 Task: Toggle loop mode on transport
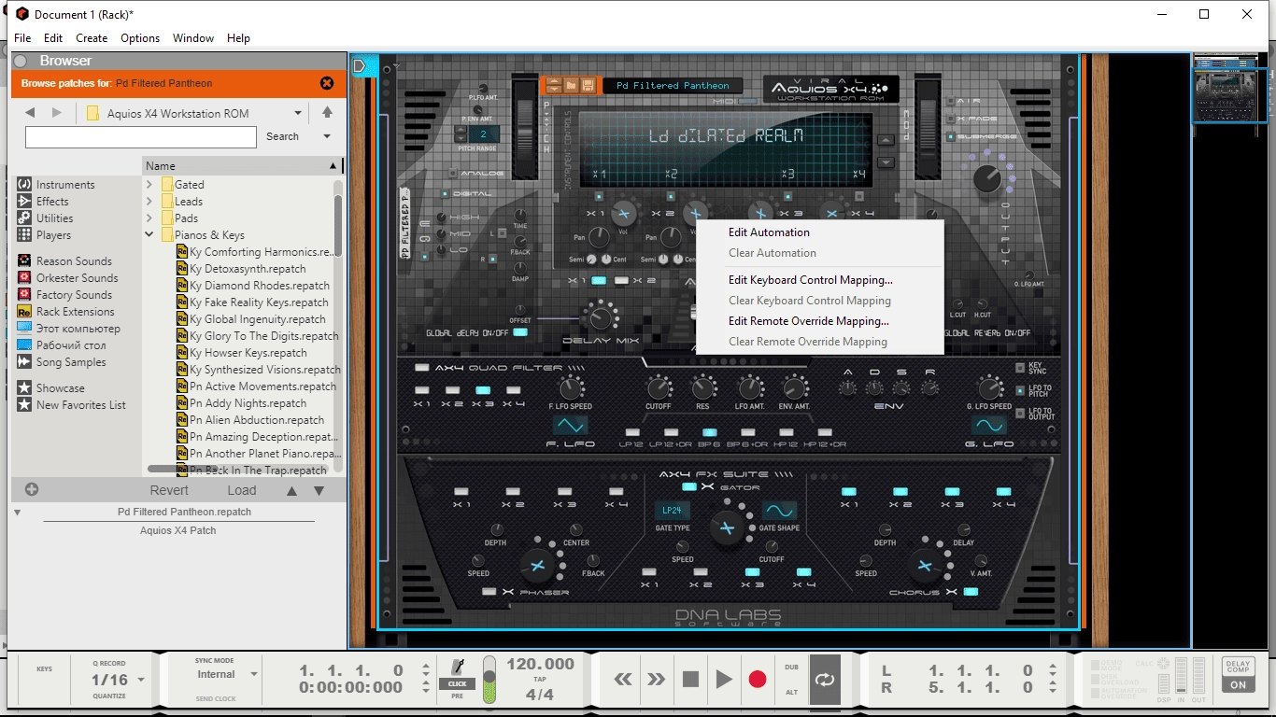pos(825,679)
